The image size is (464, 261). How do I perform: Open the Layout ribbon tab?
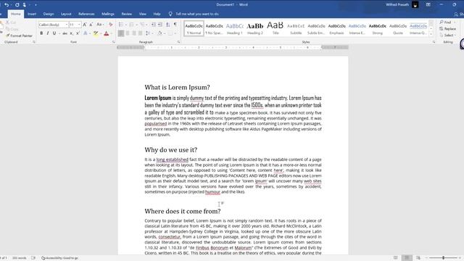[66, 14]
